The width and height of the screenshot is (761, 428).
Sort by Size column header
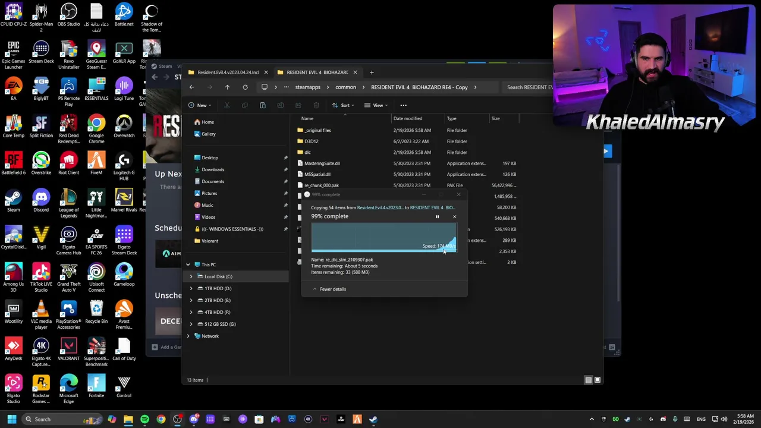495,118
